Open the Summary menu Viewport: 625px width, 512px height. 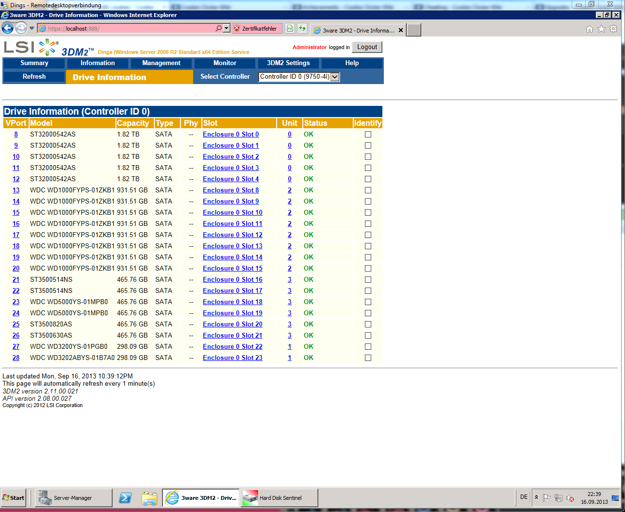tap(34, 63)
